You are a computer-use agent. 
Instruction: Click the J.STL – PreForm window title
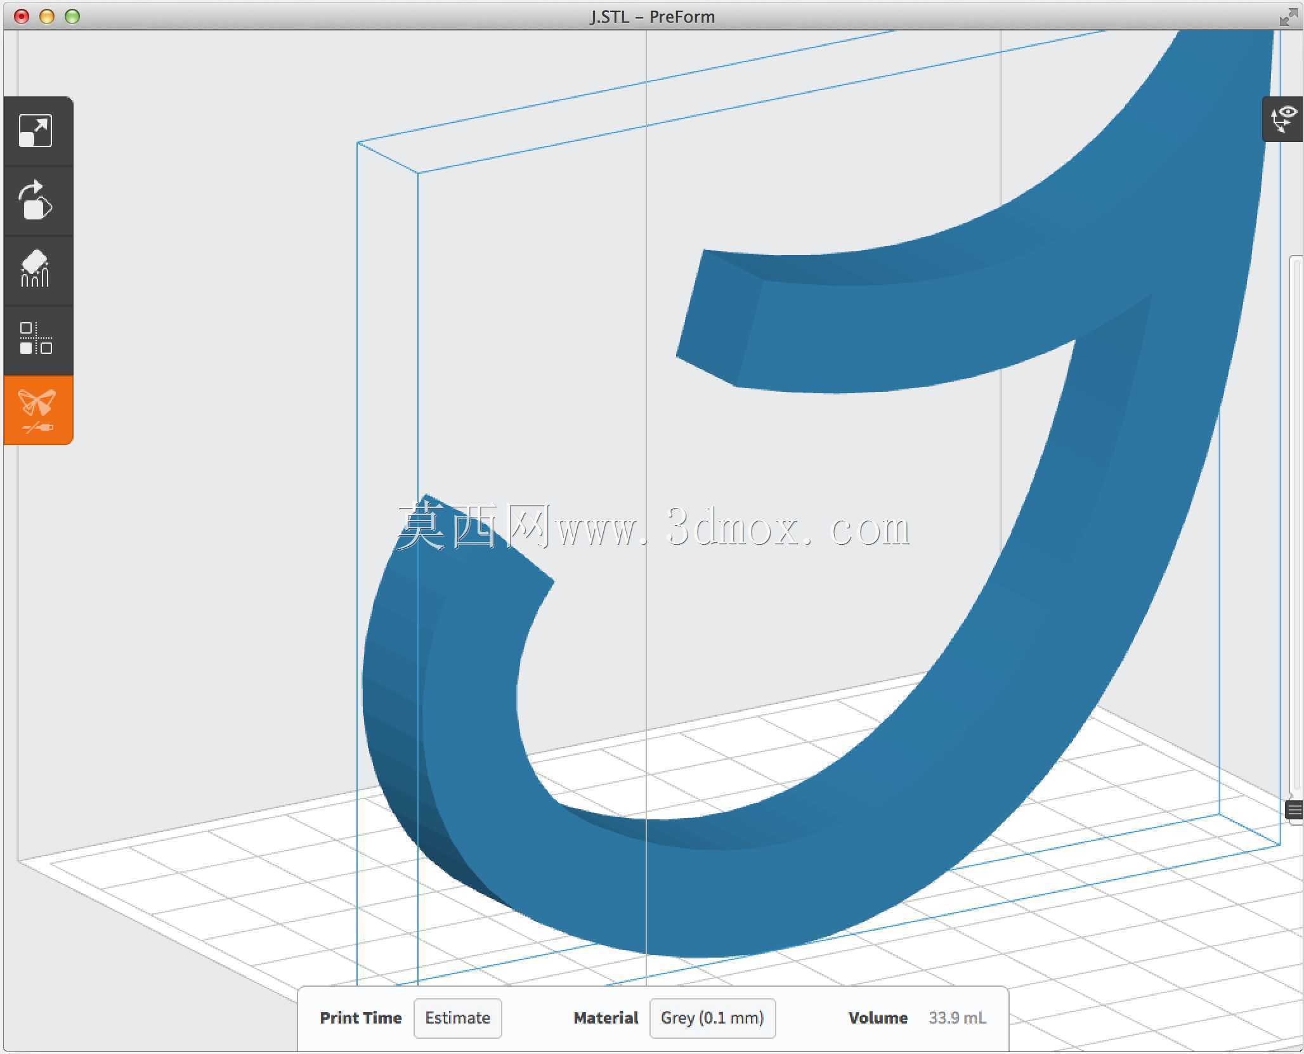pyautogui.click(x=652, y=16)
